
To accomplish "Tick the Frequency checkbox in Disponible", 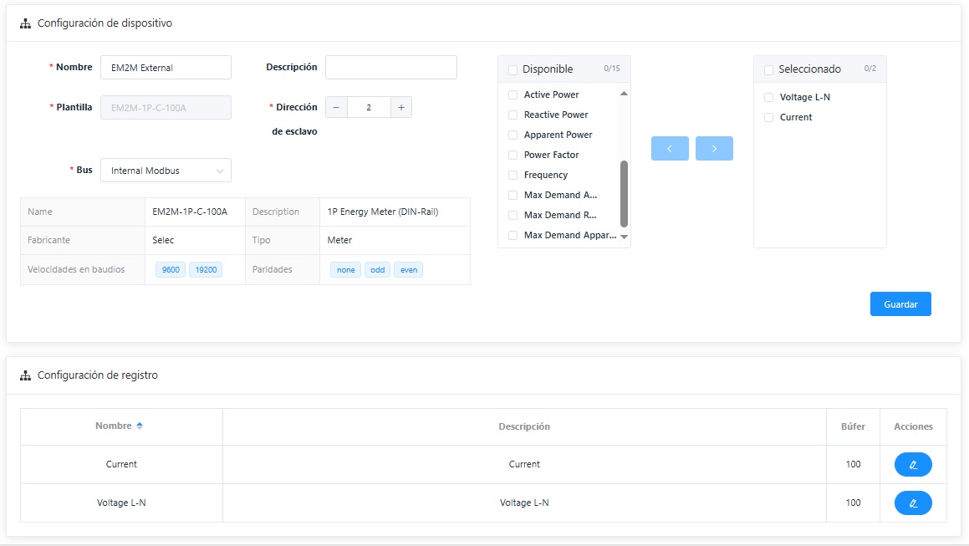I will tap(513, 175).
